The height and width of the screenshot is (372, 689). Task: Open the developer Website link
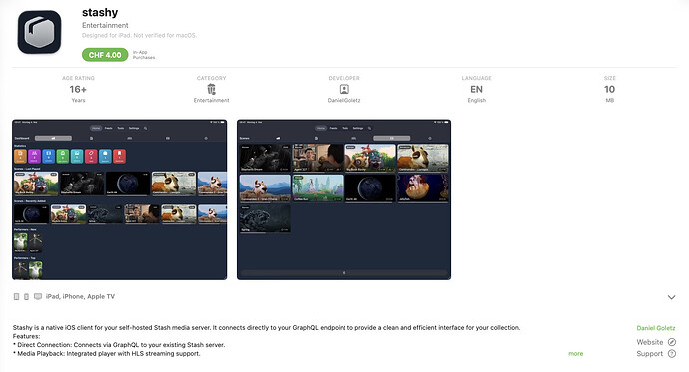pyautogui.click(x=650, y=342)
